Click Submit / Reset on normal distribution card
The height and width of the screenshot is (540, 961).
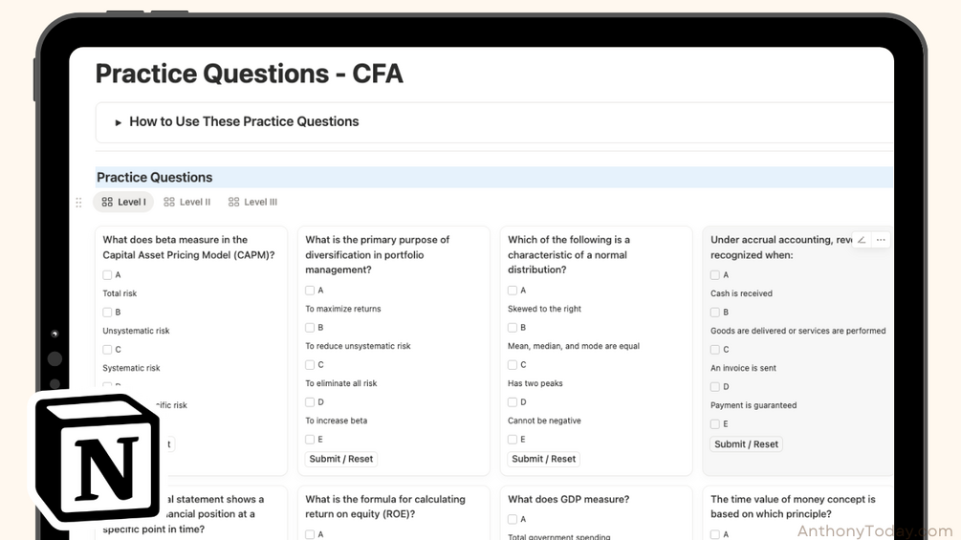[544, 459]
